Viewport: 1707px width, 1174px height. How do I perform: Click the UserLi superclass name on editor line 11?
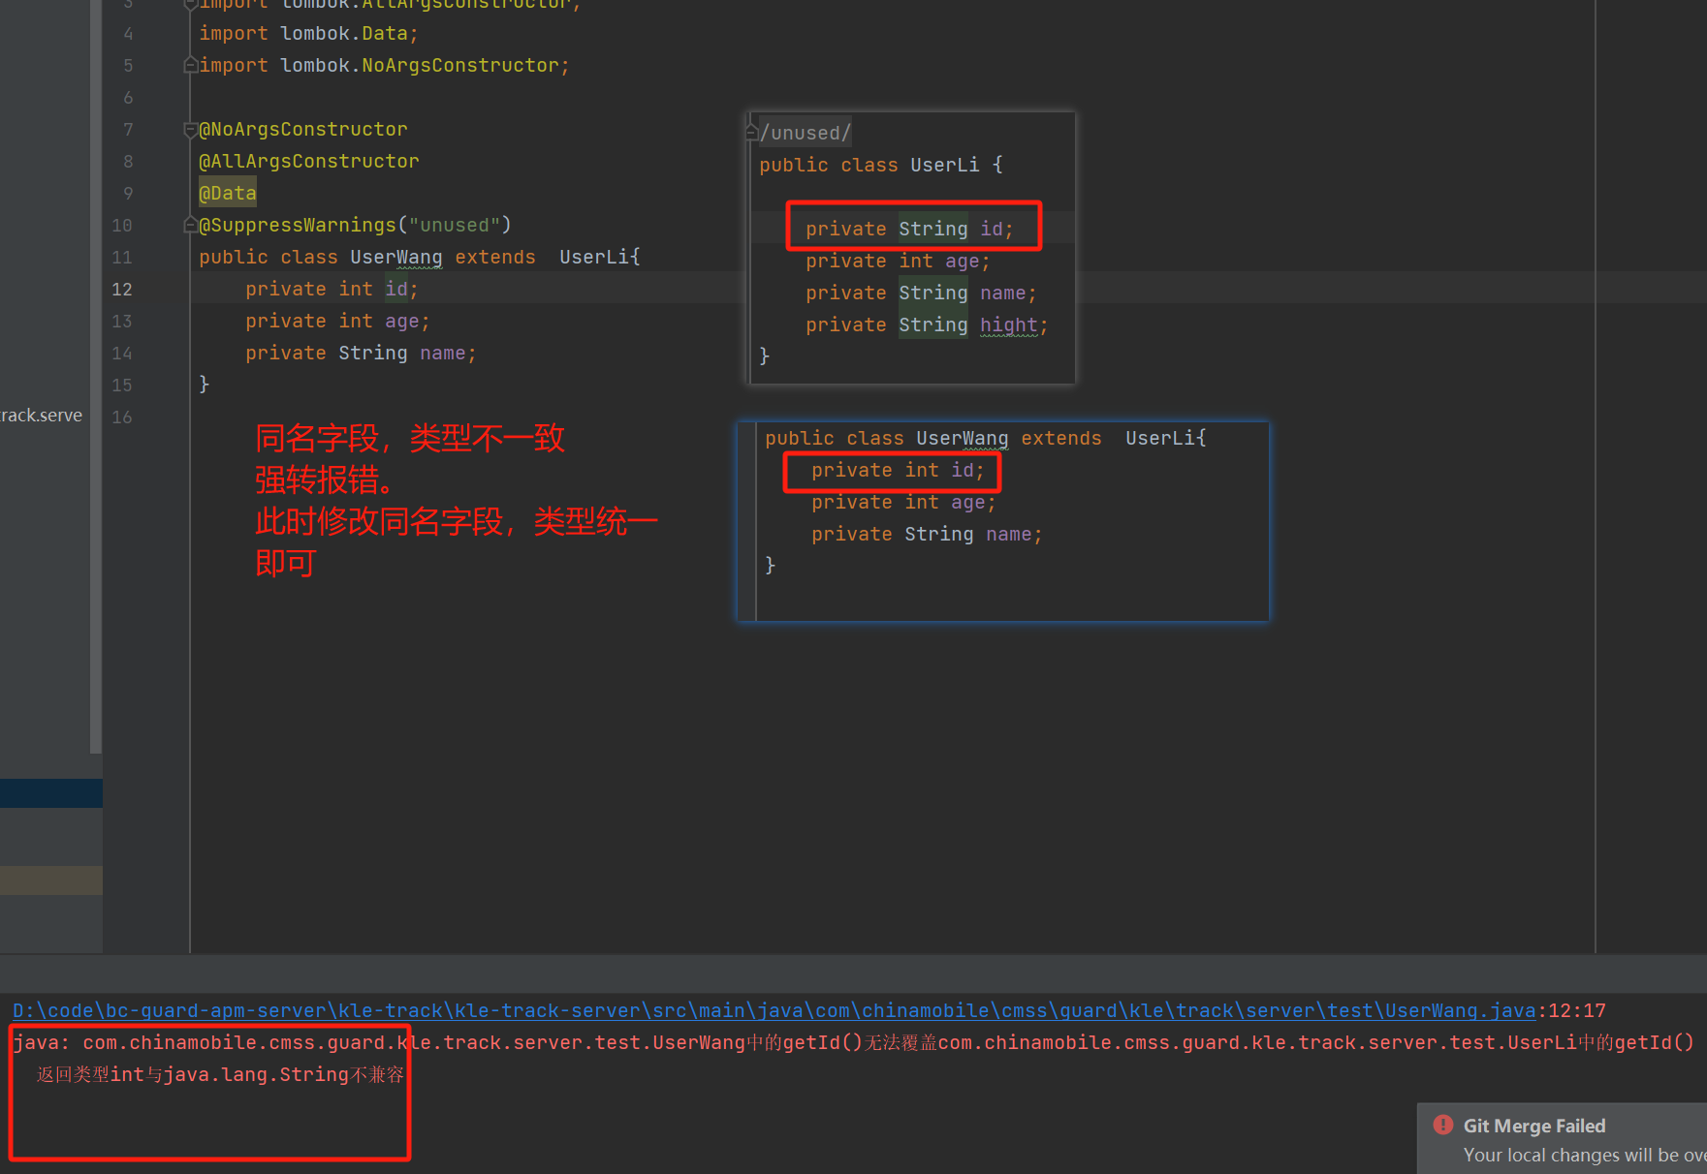pos(594,257)
